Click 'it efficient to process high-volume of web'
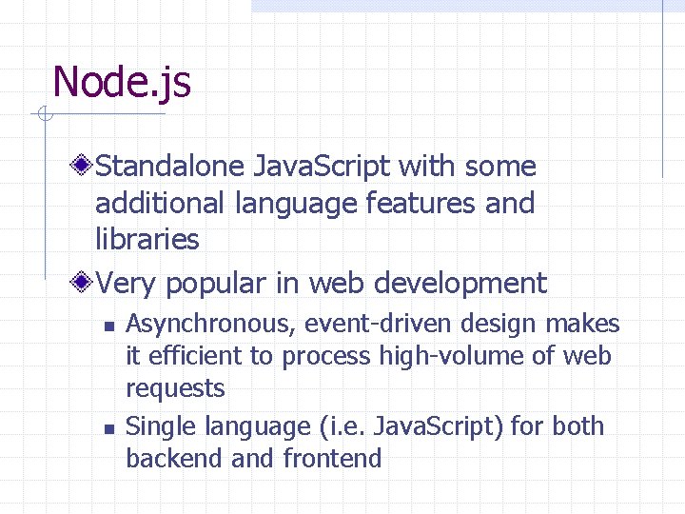 pos(369,356)
